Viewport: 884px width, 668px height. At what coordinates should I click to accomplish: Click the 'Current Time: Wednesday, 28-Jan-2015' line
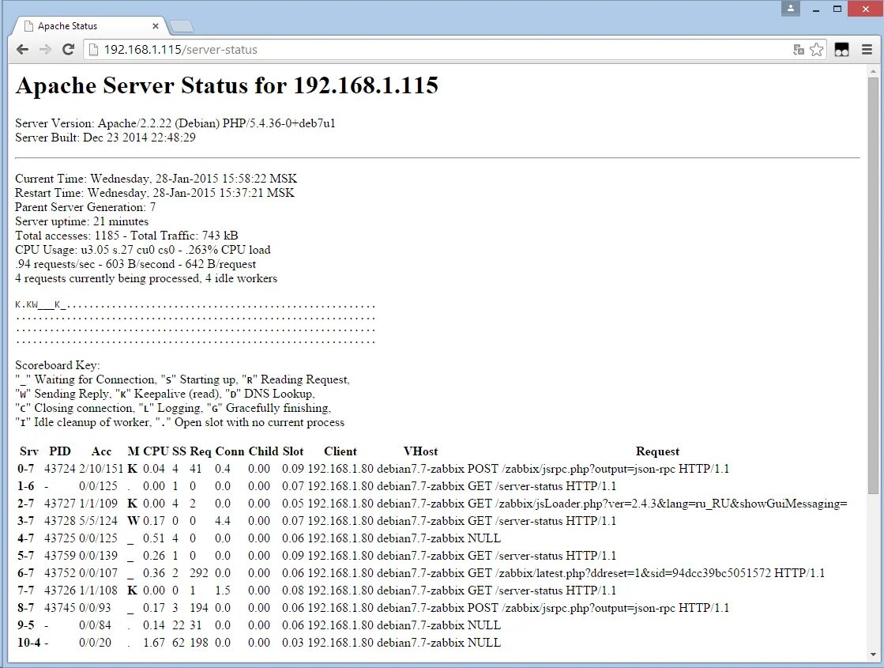(156, 179)
